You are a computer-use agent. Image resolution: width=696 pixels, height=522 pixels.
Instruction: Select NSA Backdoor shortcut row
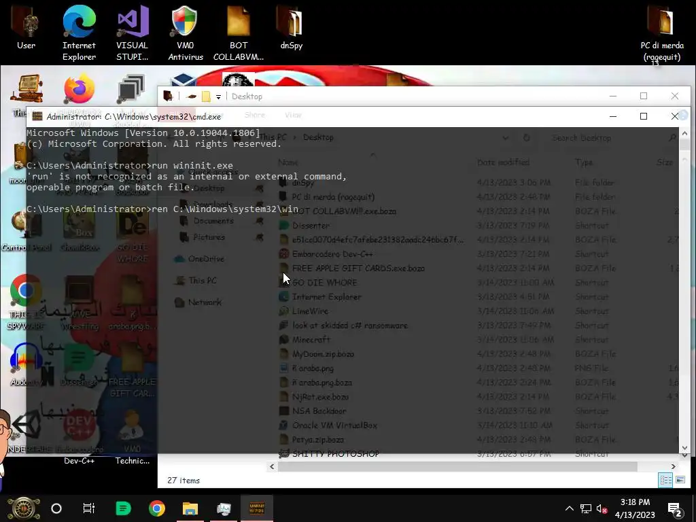pos(477,411)
